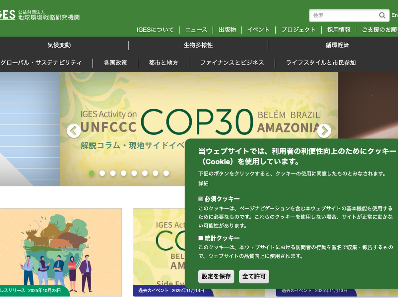Open the 気候変動 topic menu
The height and width of the screenshot is (298, 398).
[59, 45]
